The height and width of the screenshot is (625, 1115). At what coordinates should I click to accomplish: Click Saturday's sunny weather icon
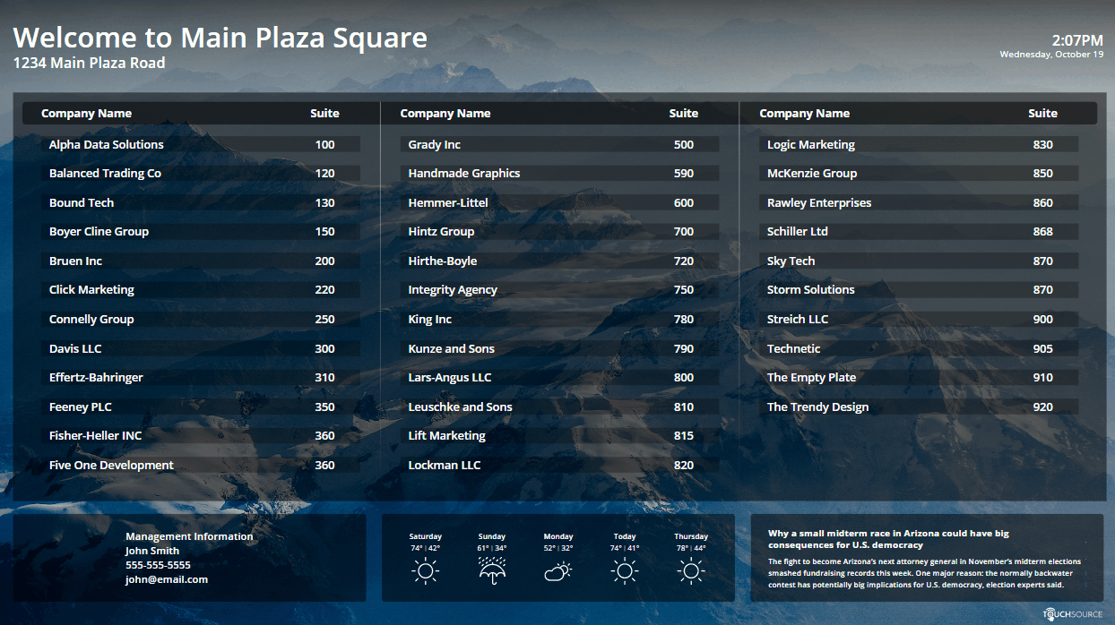[x=426, y=570]
